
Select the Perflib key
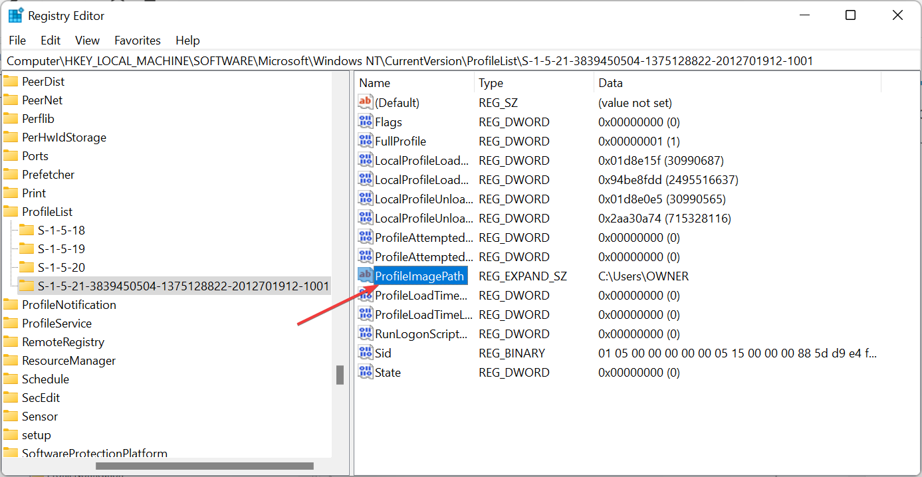(38, 119)
